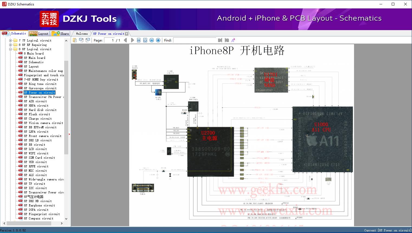Screen dimensions: 412x233
Task: Open 8 Main board in tree
Action: click(34, 53)
